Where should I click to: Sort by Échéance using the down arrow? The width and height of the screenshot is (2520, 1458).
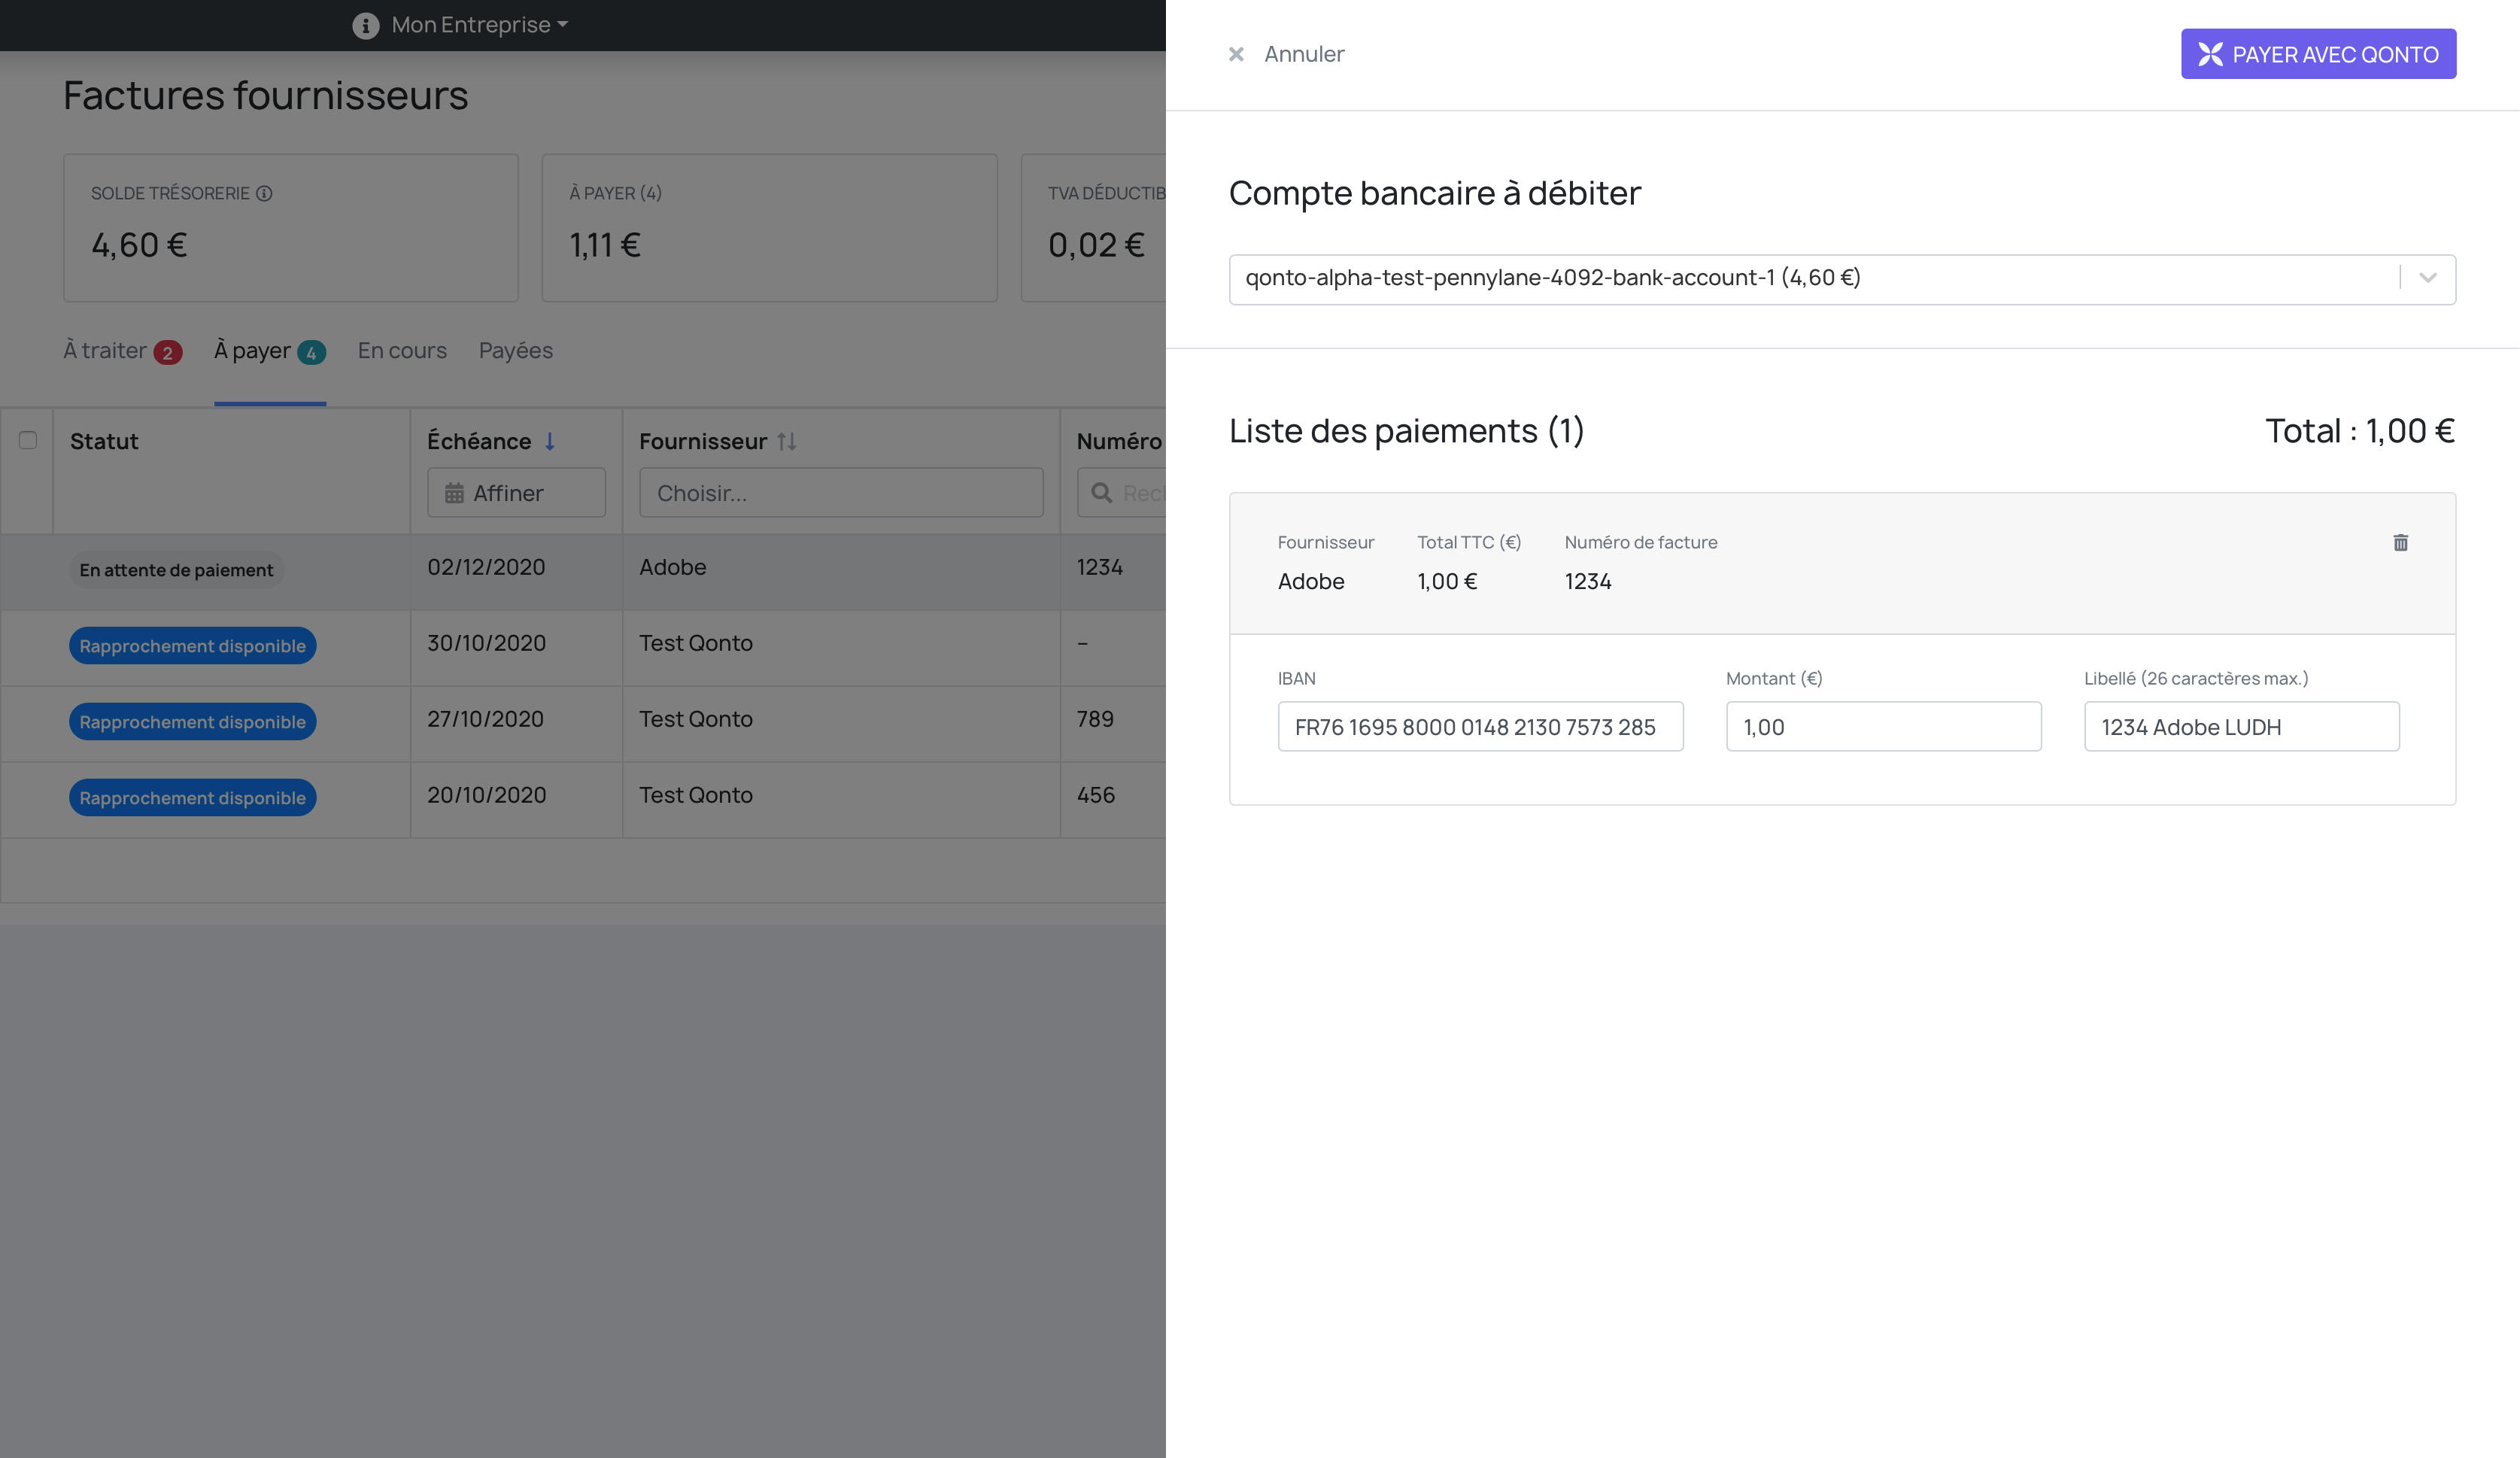(549, 441)
